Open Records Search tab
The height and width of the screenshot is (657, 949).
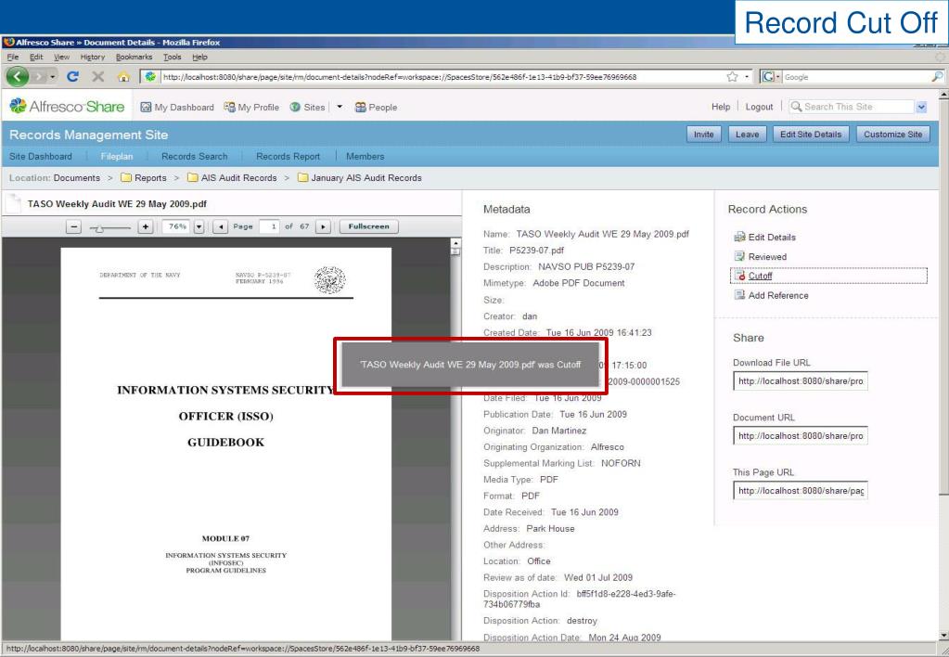tap(194, 156)
